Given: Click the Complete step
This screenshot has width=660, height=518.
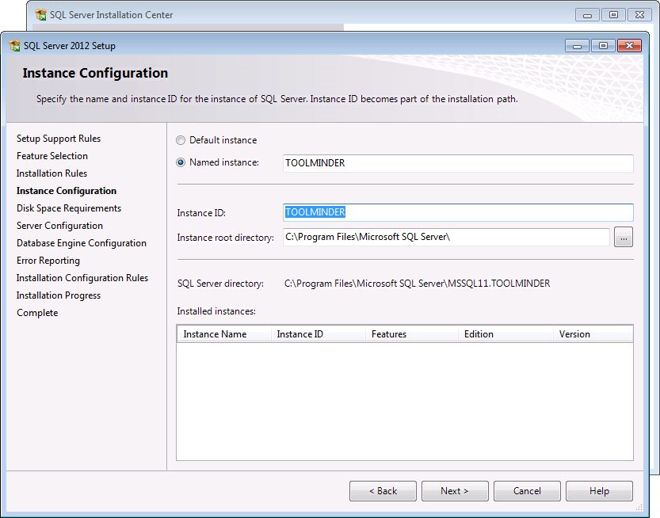Looking at the screenshot, I should tap(37, 313).
